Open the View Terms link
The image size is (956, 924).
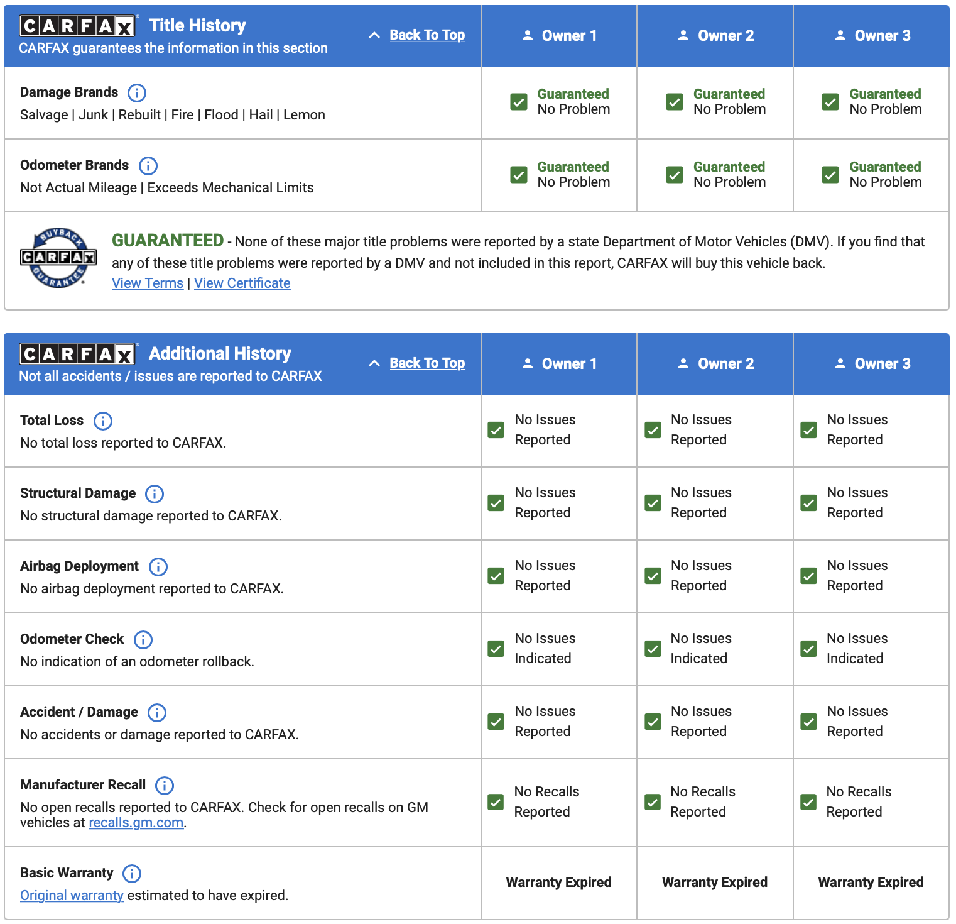click(148, 283)
